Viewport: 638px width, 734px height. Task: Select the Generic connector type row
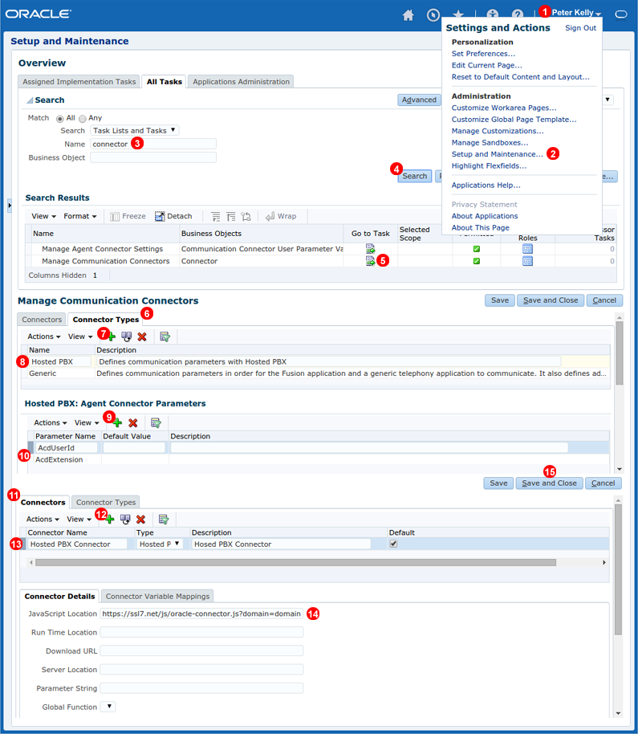click(315, 373)
